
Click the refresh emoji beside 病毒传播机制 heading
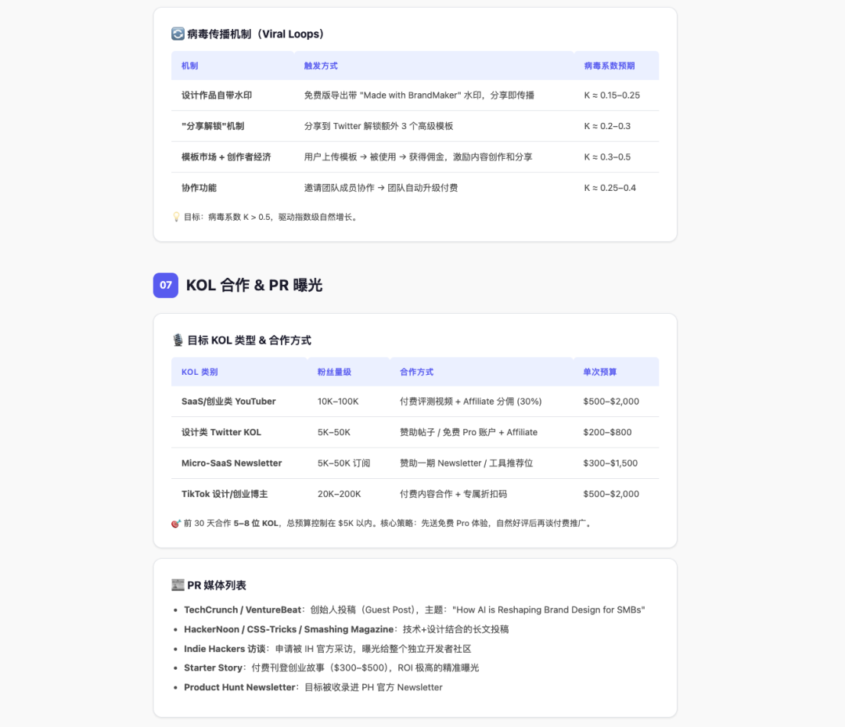click(178, 34)
